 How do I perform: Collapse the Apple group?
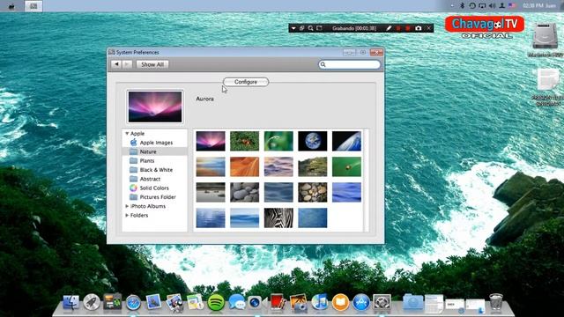click(x=127, y=133)
